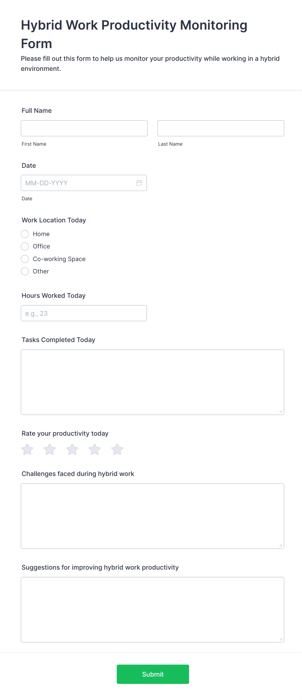The image size is (302, 700).
Task: Focus the Tasks Completed Today text area
Action: pos(152,382)
